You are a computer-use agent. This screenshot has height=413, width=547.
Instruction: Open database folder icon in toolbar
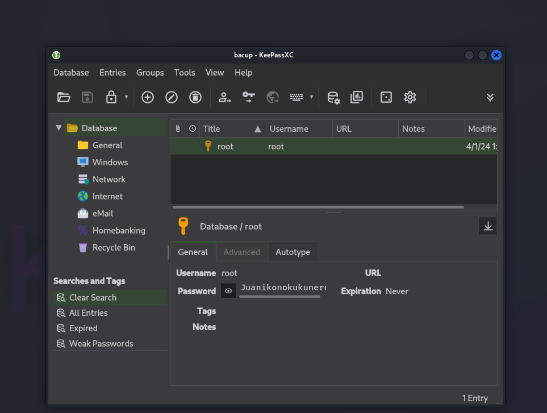(64, 97)
